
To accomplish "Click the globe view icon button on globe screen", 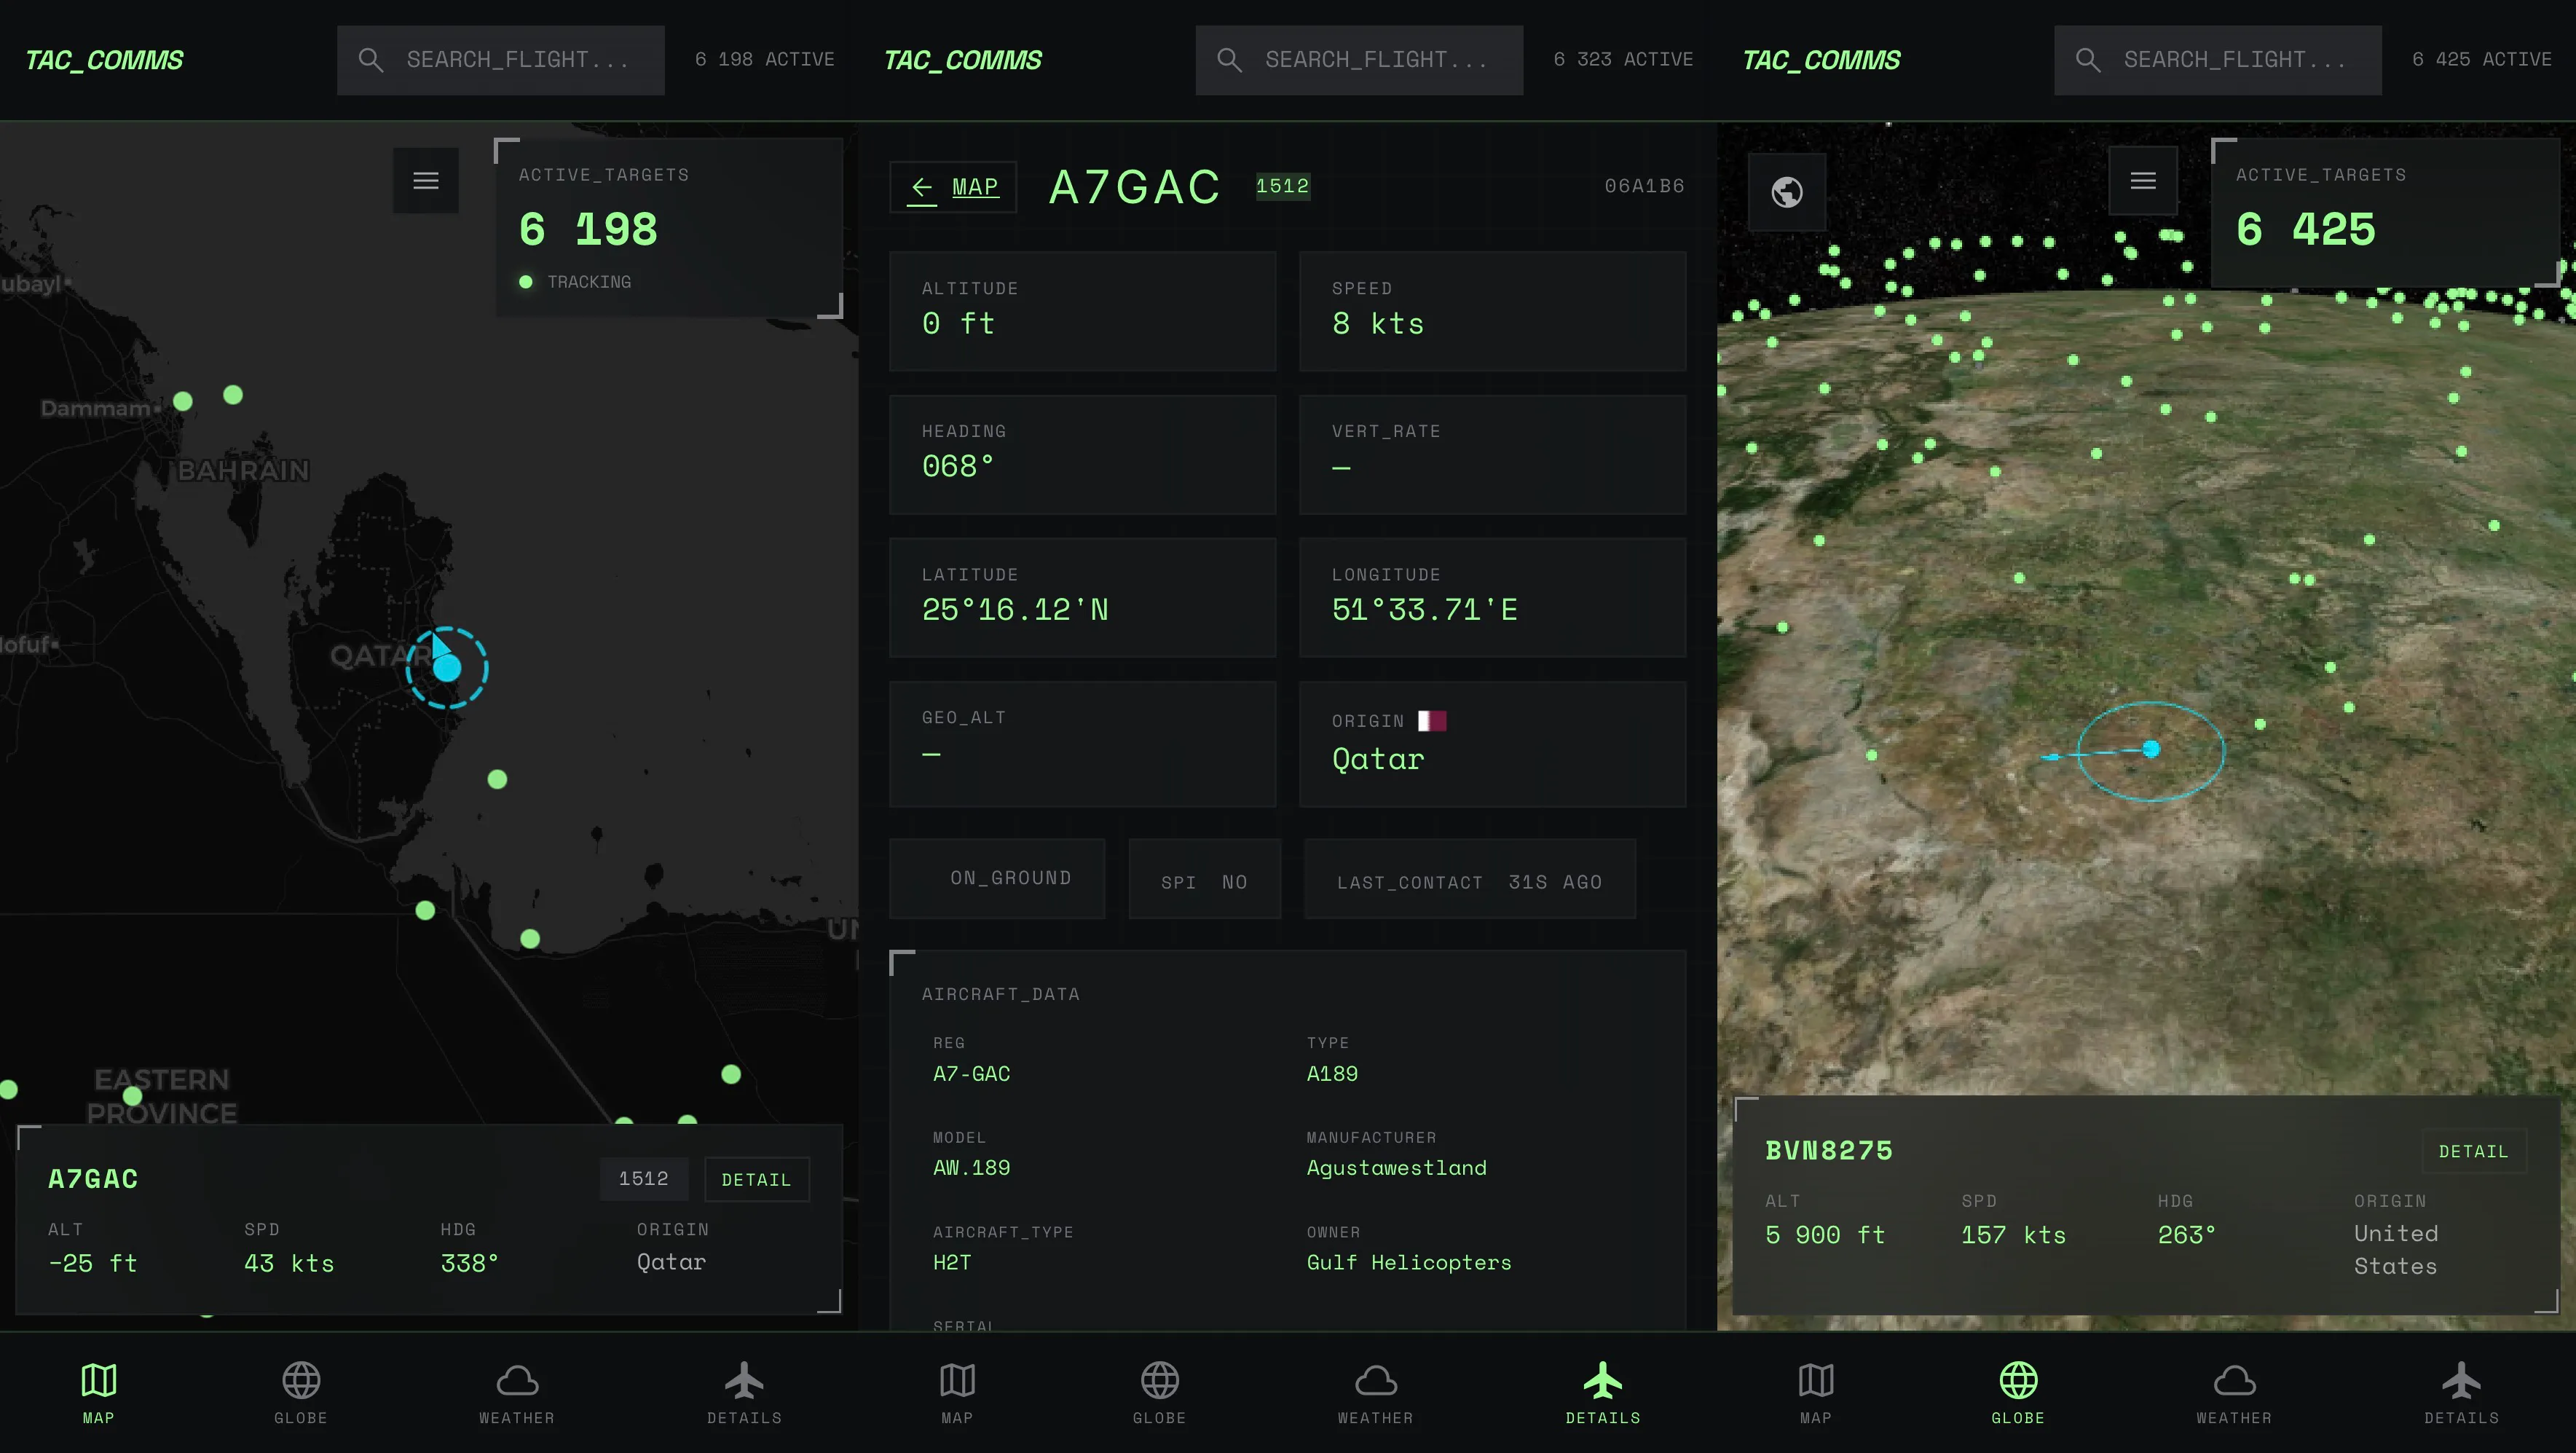I will (1787, 191).
